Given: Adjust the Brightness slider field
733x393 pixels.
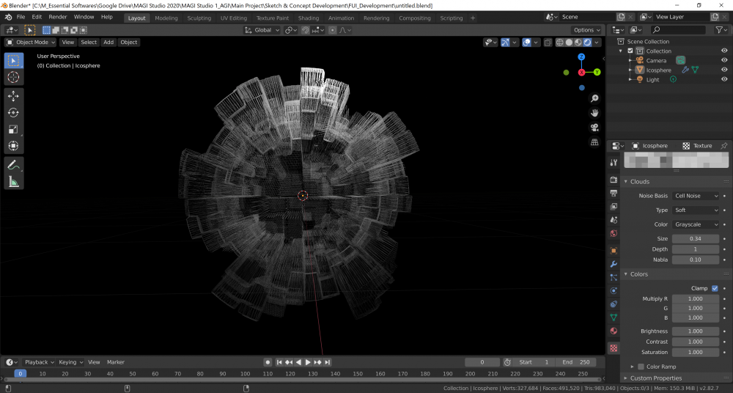Looking at the screenshot, I should click(x=696, y=331).
